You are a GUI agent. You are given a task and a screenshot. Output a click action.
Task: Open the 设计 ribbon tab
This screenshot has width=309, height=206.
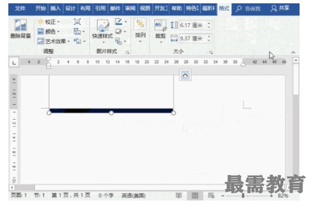70,8
